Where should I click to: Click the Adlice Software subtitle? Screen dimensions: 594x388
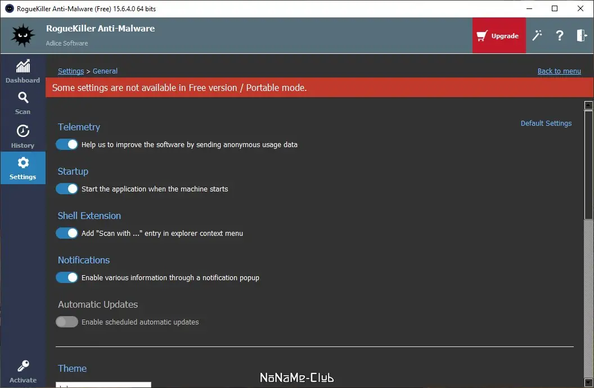(x=67, y=43)
